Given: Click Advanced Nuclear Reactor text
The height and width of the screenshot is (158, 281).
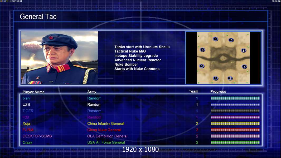Looking at the screenshot, I should (138, 60).
